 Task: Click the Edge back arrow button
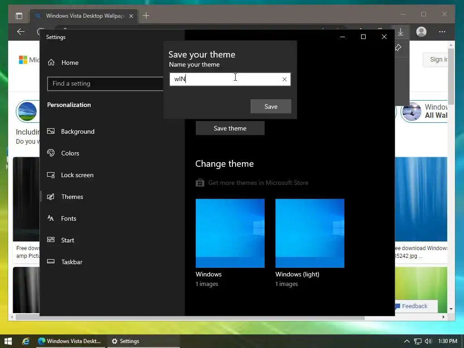coord(21,32)
